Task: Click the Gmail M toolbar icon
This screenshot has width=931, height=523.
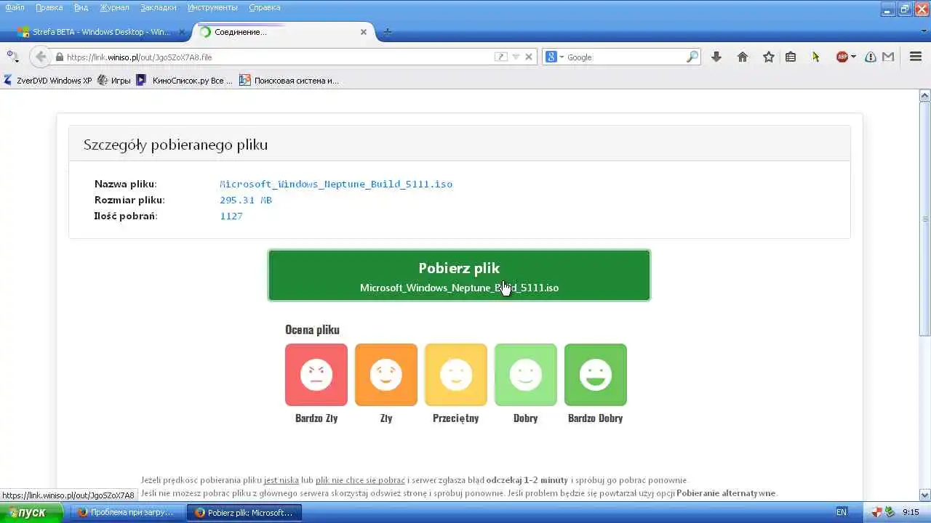Action: click(x=888, y=57)
